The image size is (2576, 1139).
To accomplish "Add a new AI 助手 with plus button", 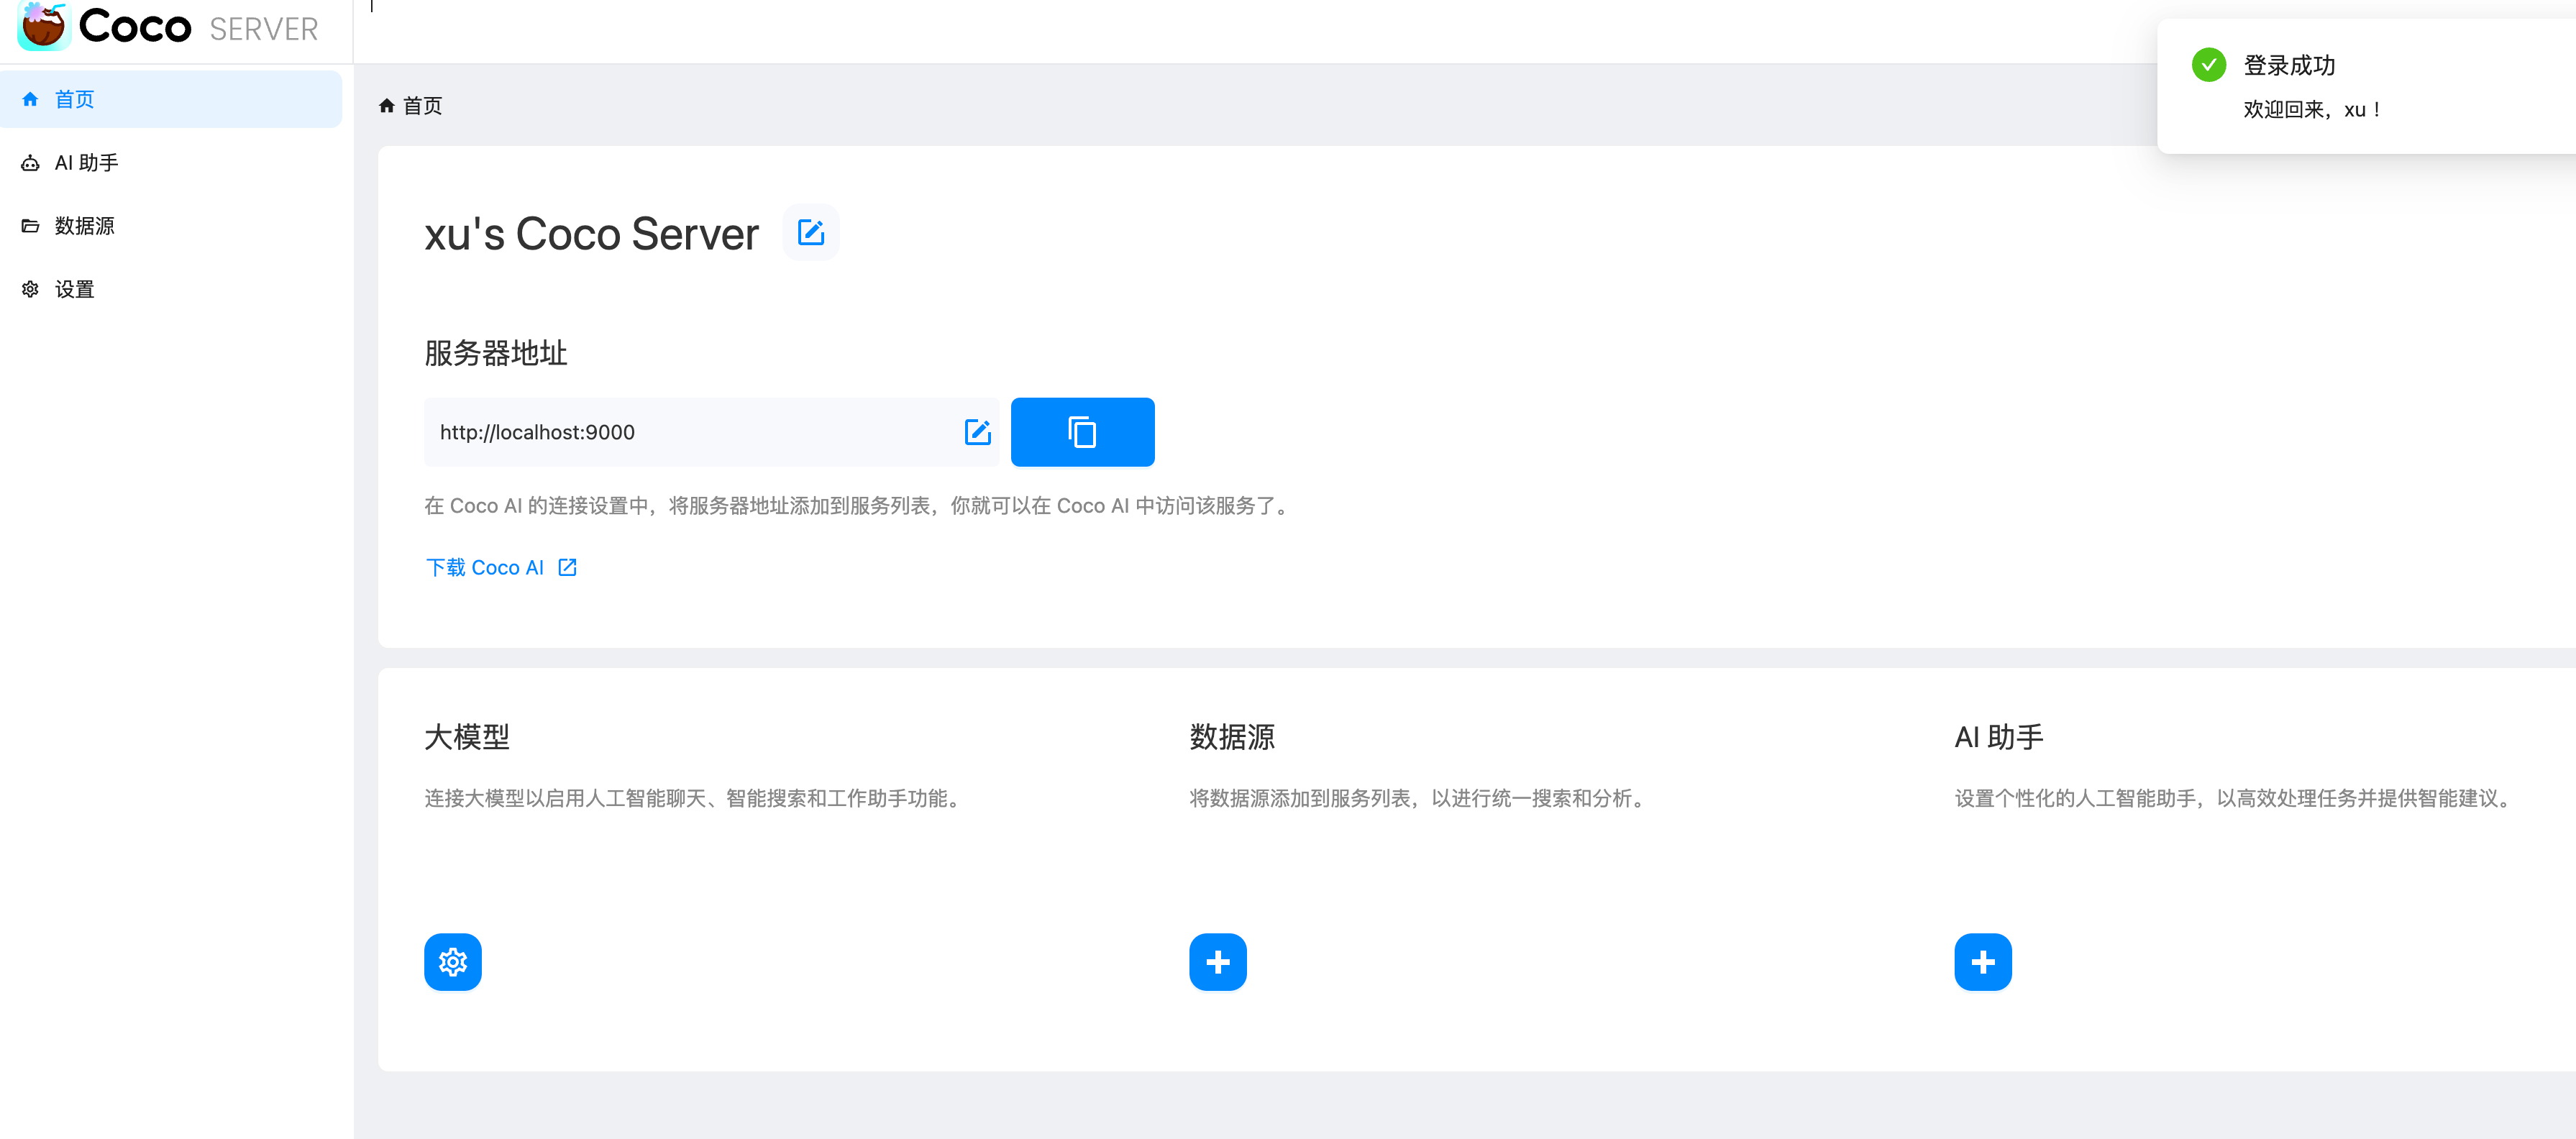I will coord(1982,962).
